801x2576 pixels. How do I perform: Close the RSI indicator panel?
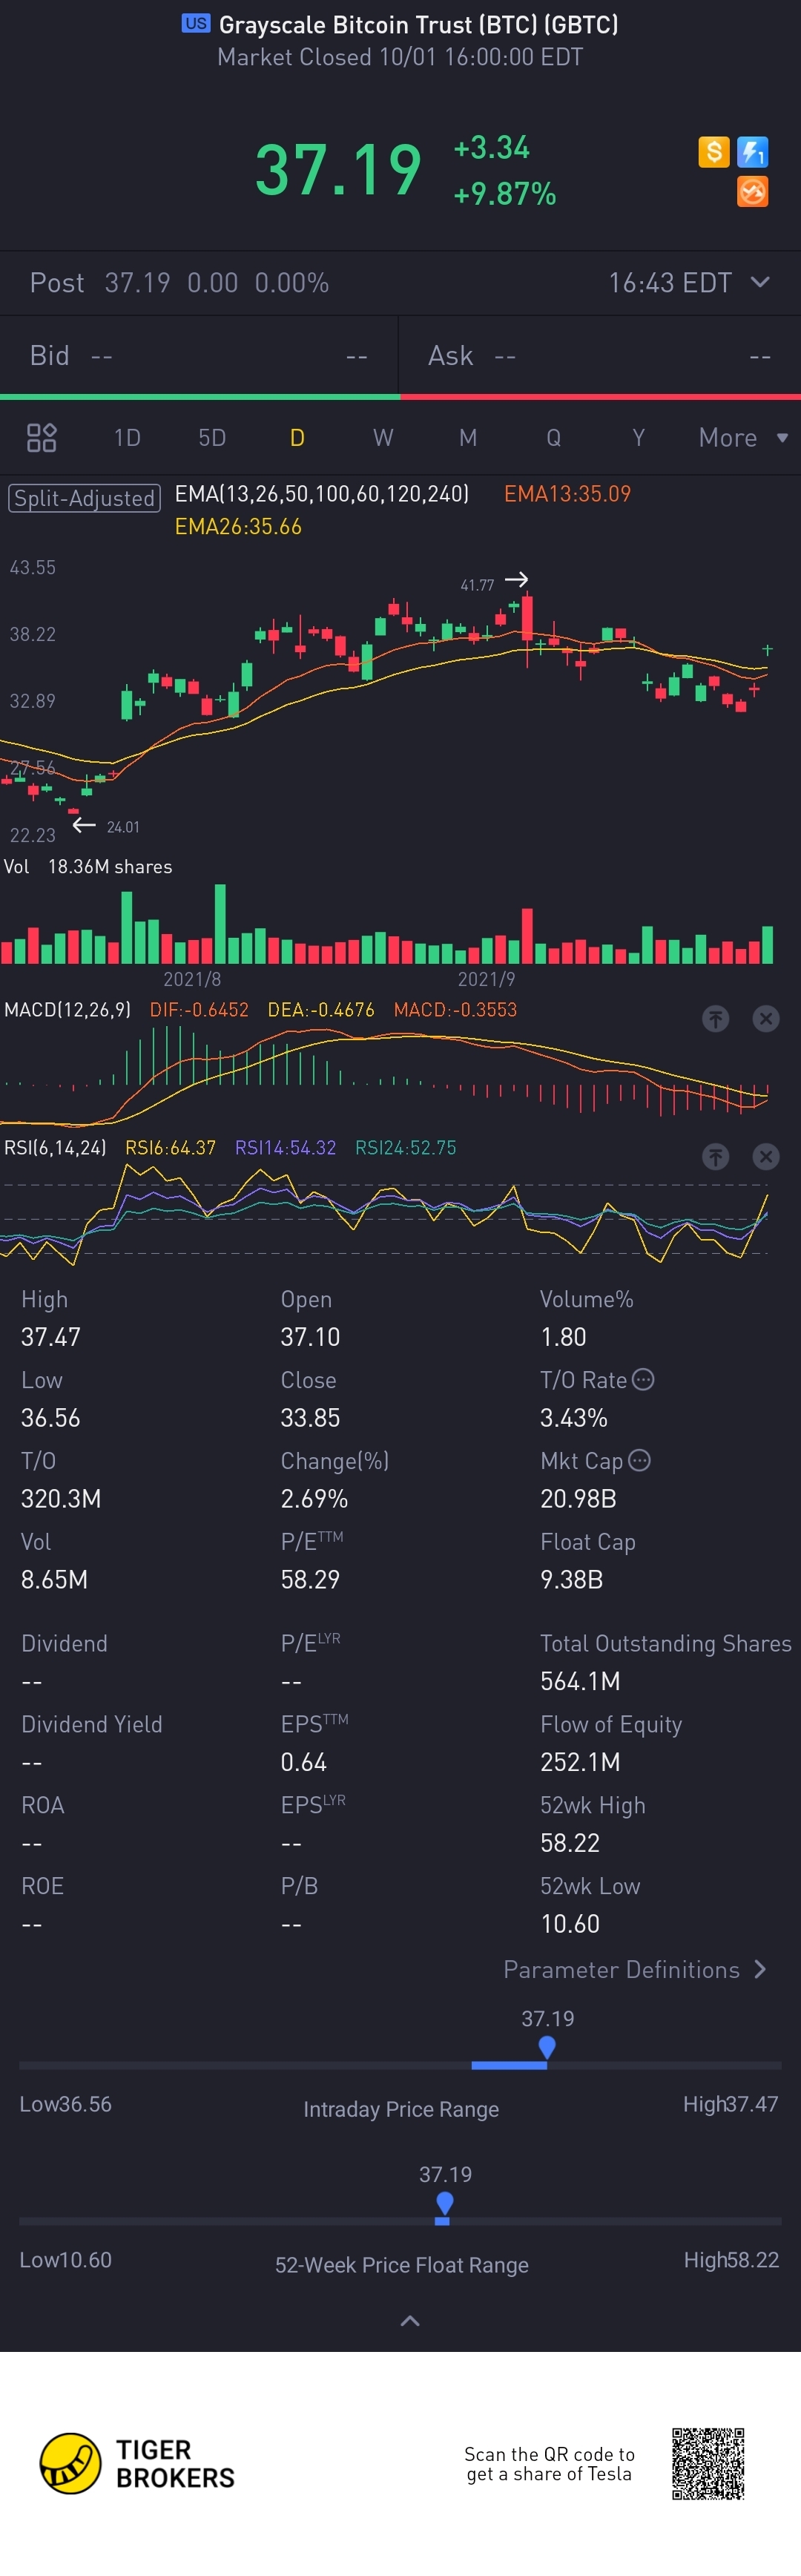pos(765,1156)
